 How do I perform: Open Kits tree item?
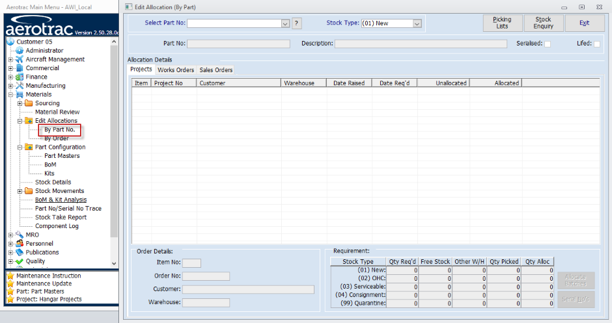(x=49, y=174)
